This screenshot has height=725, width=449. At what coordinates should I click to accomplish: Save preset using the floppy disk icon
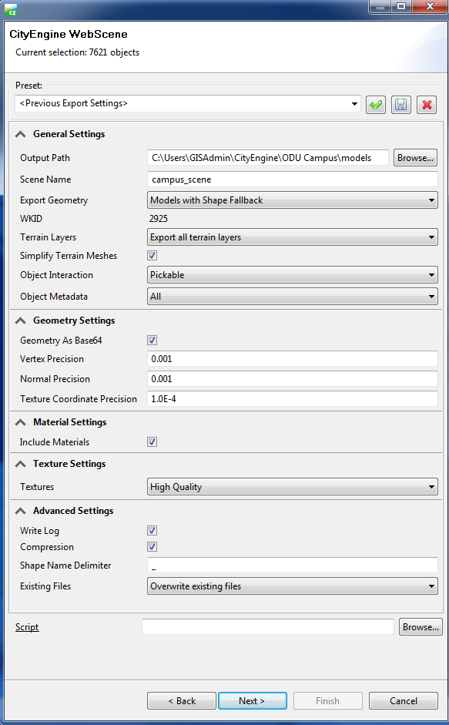point(401,105)
